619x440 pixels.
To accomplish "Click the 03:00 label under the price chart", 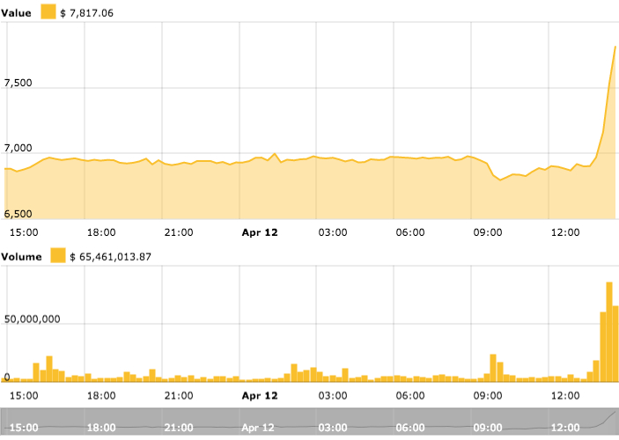I will [x=333, y=232].
